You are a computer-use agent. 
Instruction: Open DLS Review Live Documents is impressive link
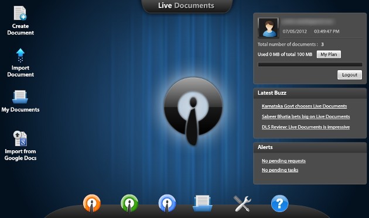pos(306,127)
